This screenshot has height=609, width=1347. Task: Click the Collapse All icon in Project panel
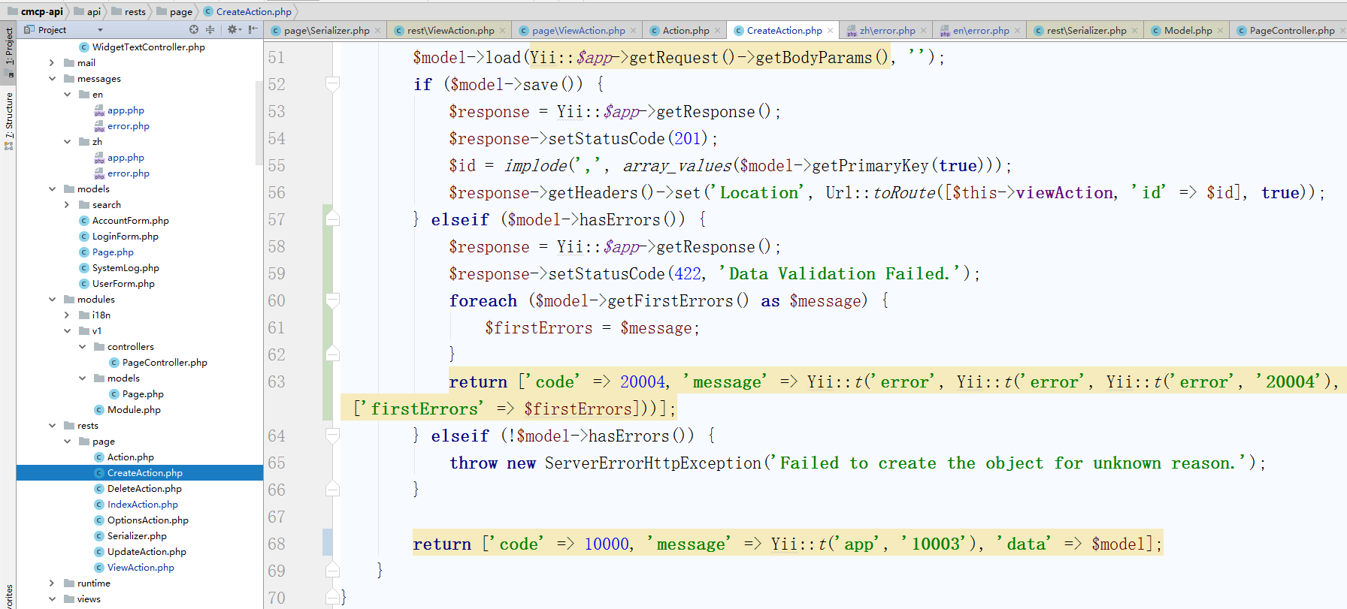[x=210, y=30]
